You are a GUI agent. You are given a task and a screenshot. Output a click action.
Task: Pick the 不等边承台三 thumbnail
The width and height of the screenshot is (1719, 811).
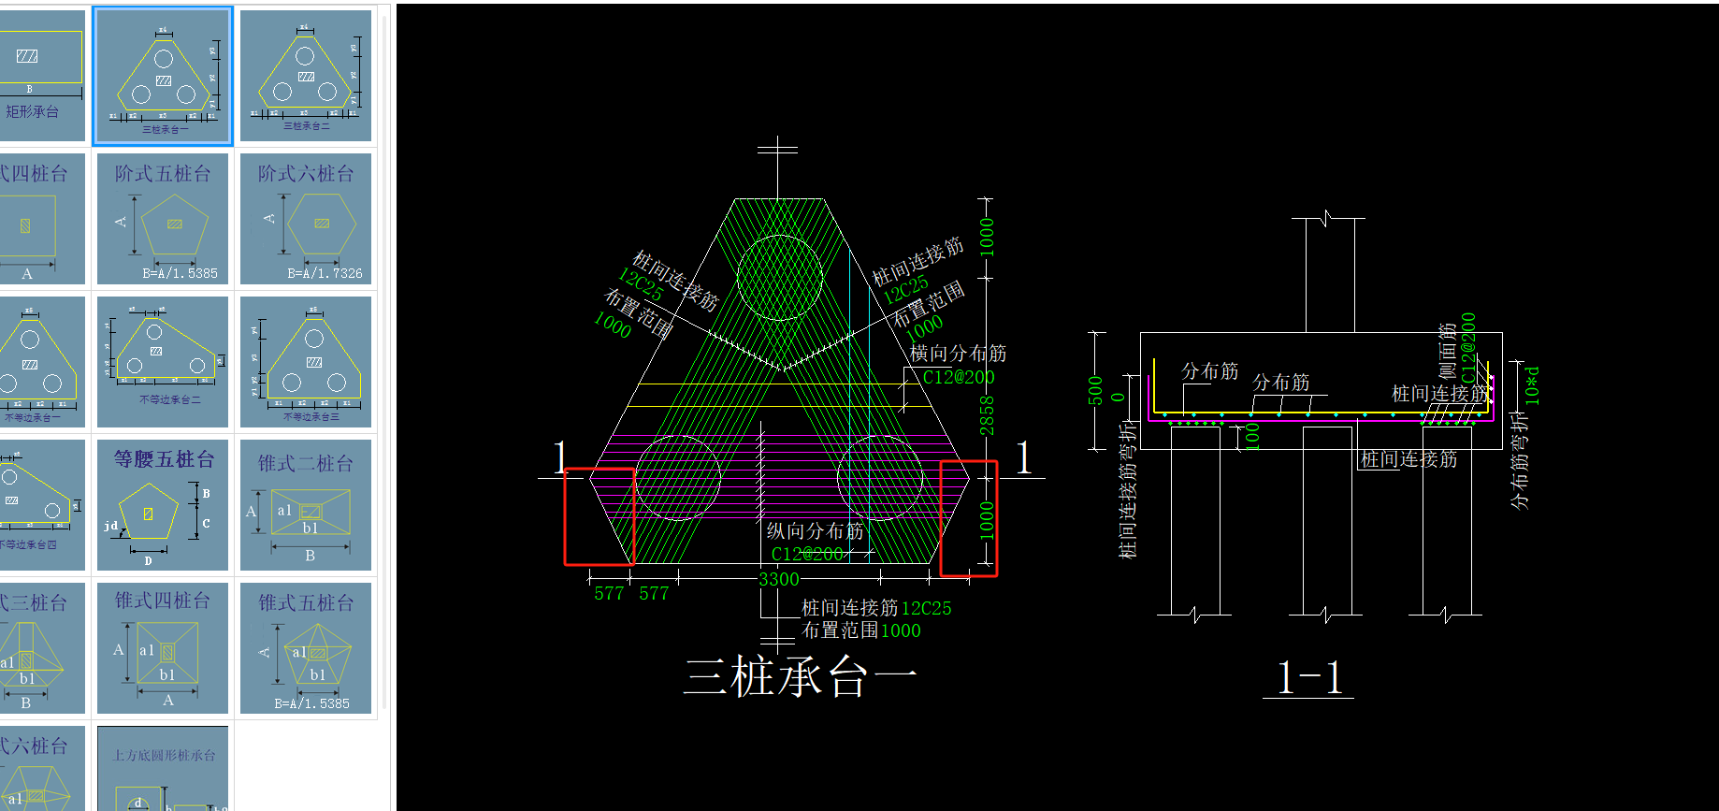(x=306, y=362)
